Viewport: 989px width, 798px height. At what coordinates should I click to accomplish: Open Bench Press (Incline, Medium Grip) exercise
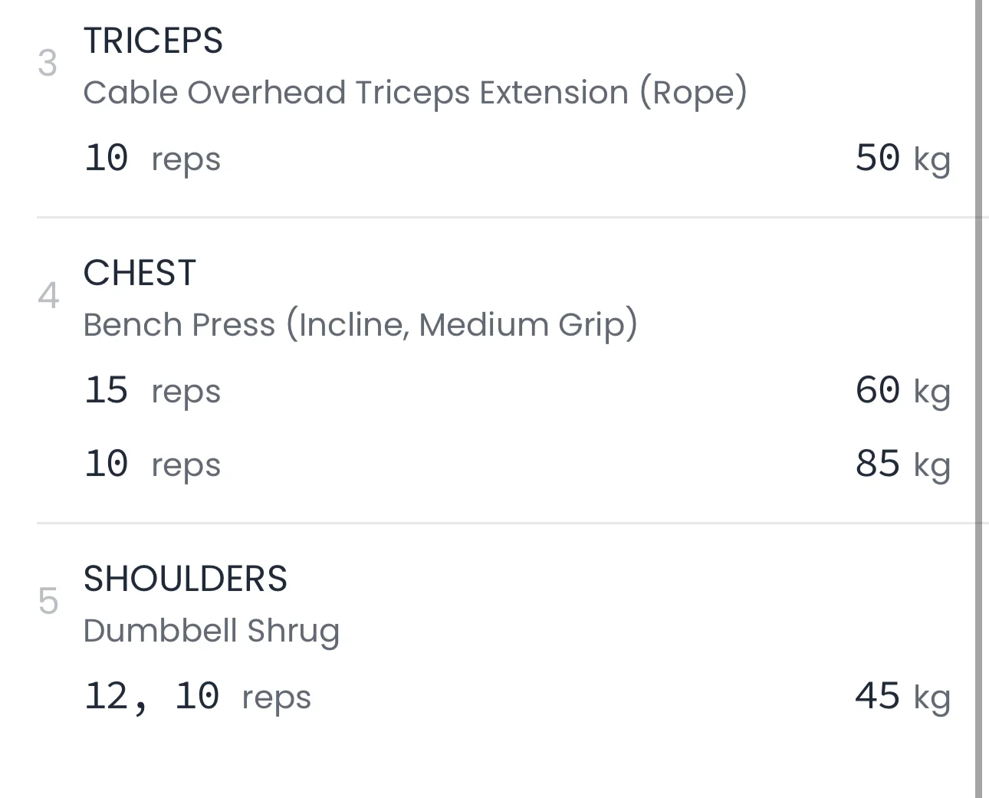(x=360, y=324)
